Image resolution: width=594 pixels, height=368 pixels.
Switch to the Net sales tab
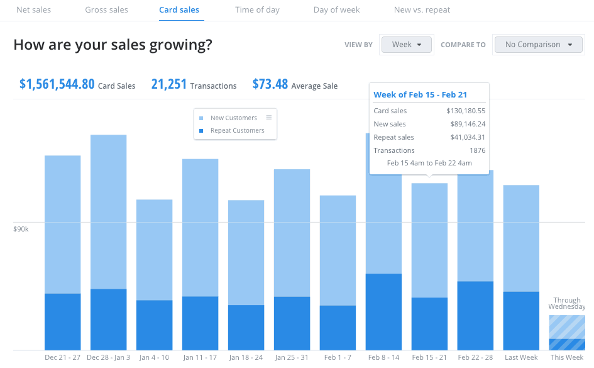pyautogui.click(x=33, y=10)
